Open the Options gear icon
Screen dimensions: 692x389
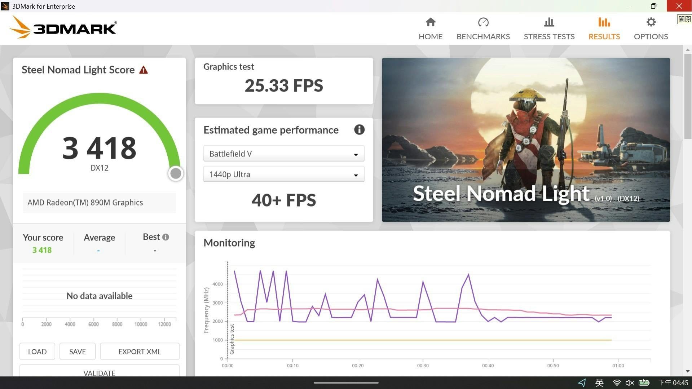coord(651,22)
